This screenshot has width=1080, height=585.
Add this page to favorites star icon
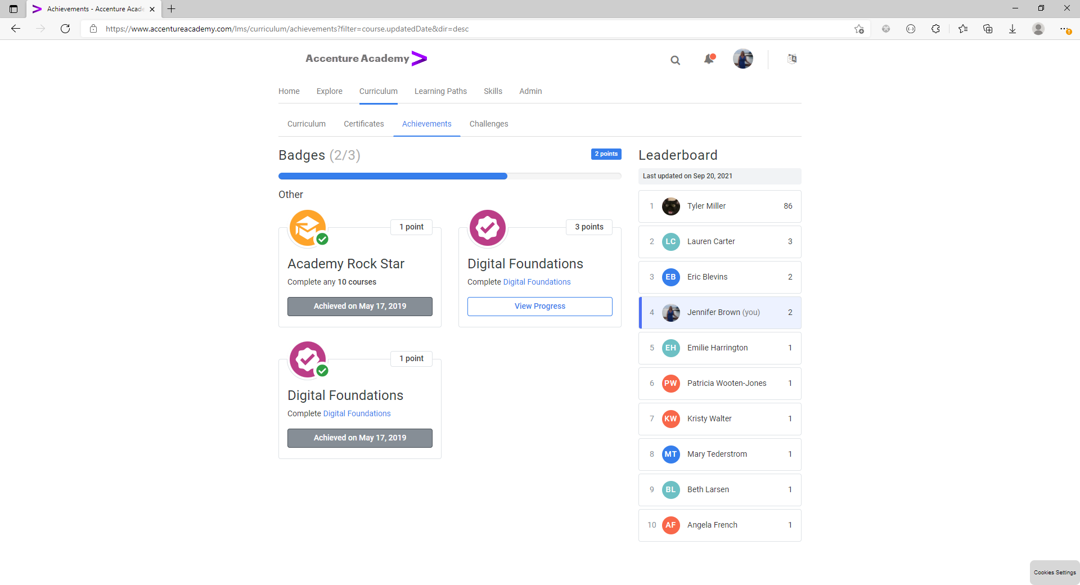(x=859, y=29)
